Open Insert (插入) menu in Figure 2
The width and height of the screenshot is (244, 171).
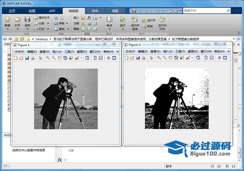click(168, 51)
